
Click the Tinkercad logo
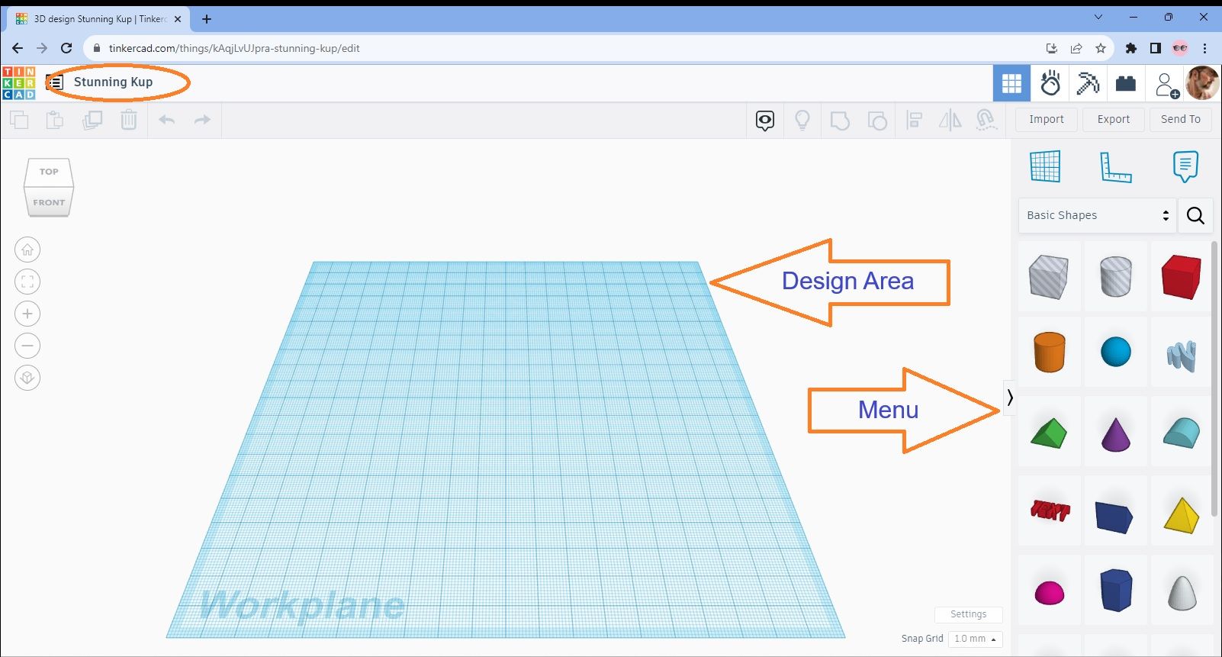(18, 82)
